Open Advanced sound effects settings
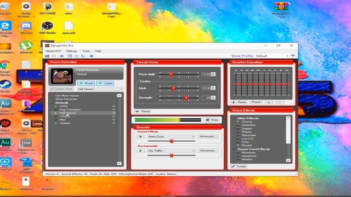The height and width of the screenshot is (197, 351). 208,136
